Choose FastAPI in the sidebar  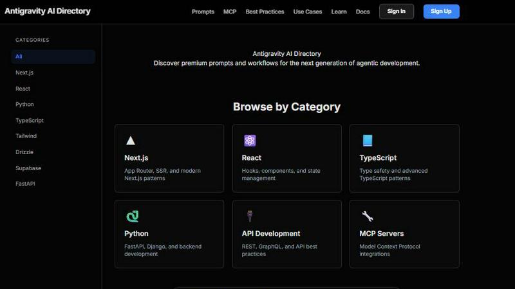click(25, 184)
